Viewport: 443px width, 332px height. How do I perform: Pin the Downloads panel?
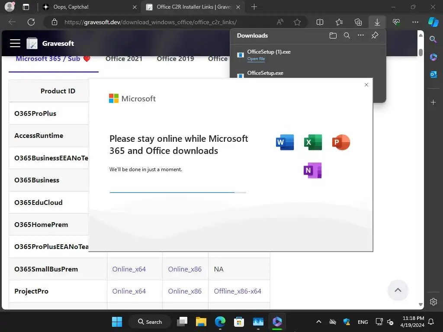375,35
